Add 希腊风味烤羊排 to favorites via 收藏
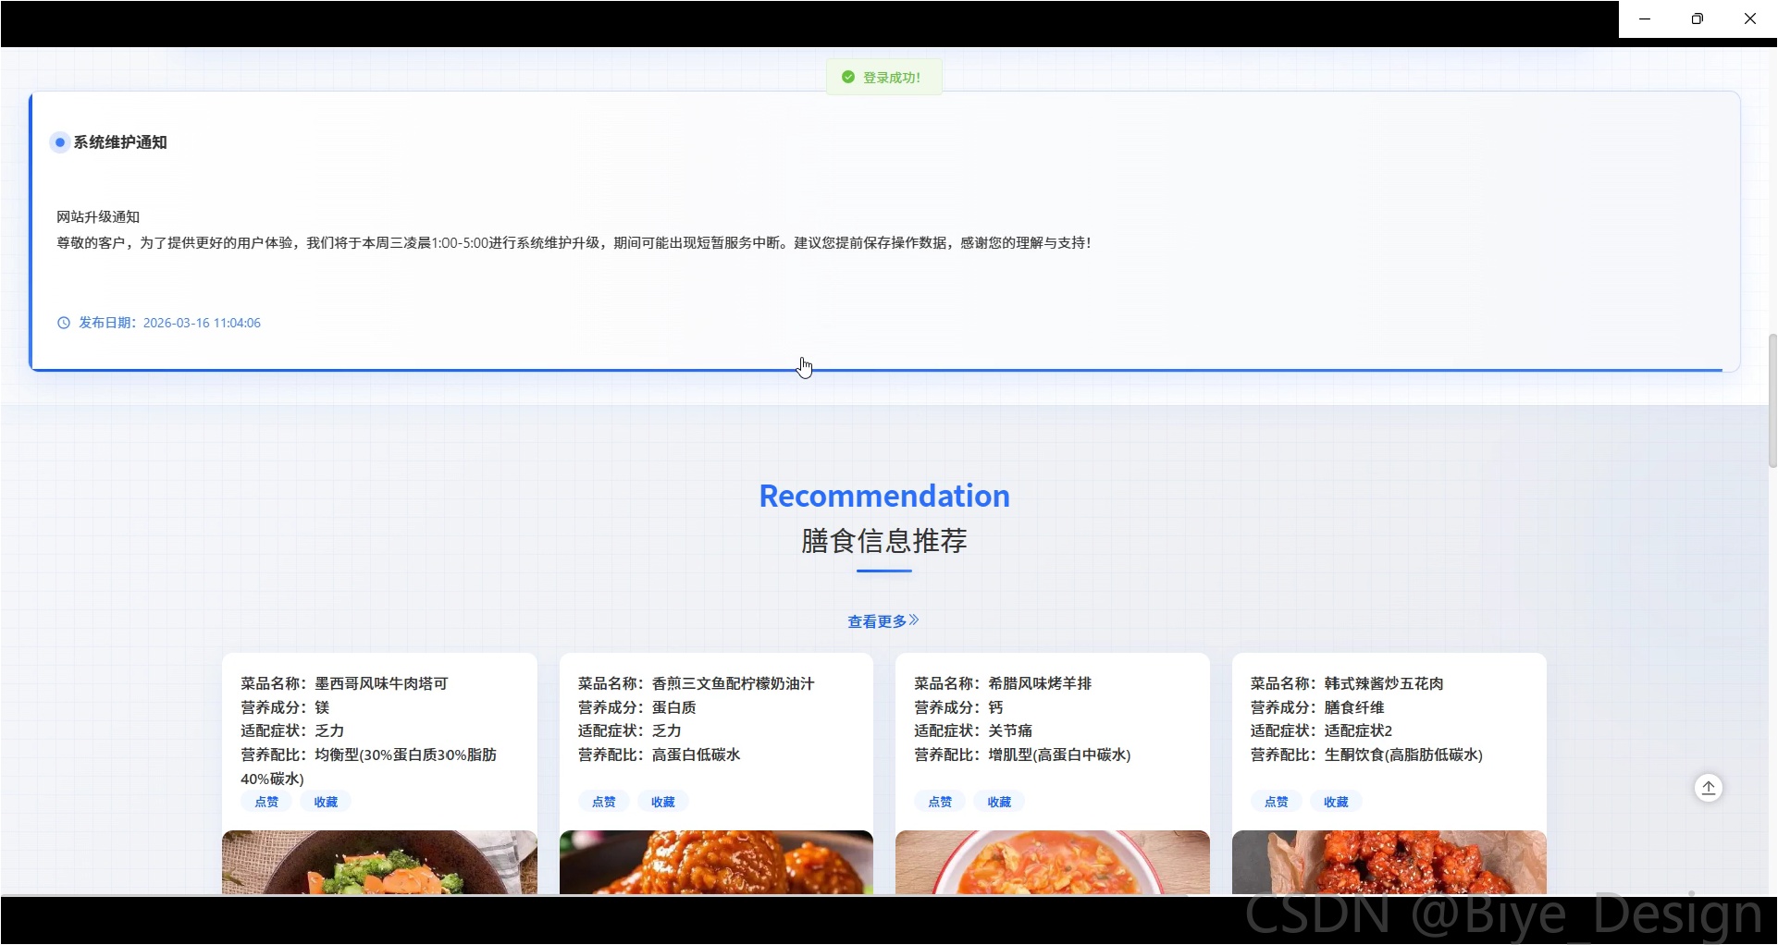1778x945 pixels. coord(999,802)
